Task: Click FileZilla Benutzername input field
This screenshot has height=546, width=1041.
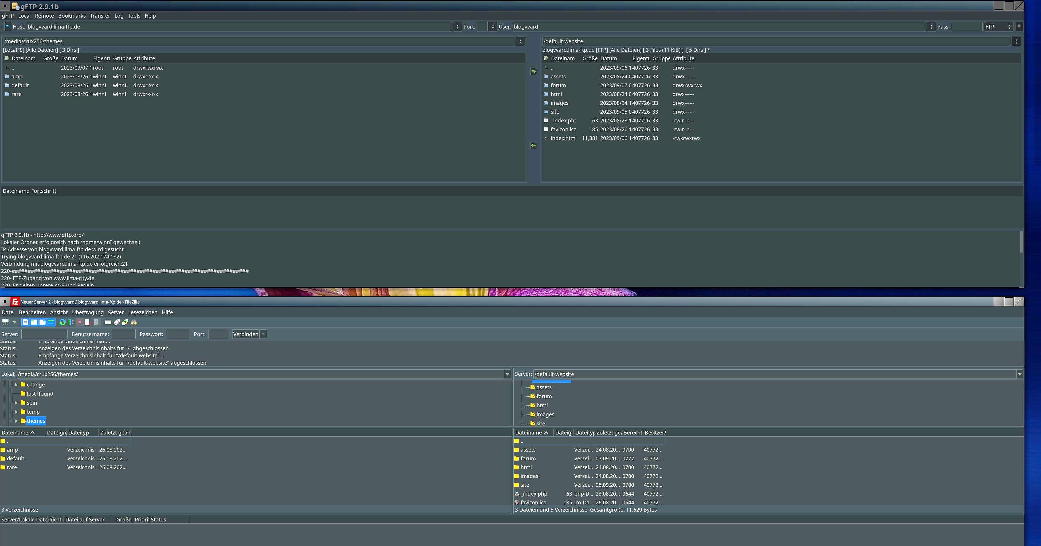Action: 123,334
